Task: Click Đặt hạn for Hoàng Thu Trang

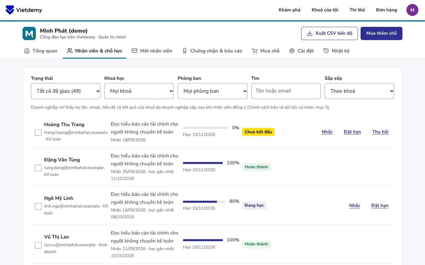Action: click(352, 132)
